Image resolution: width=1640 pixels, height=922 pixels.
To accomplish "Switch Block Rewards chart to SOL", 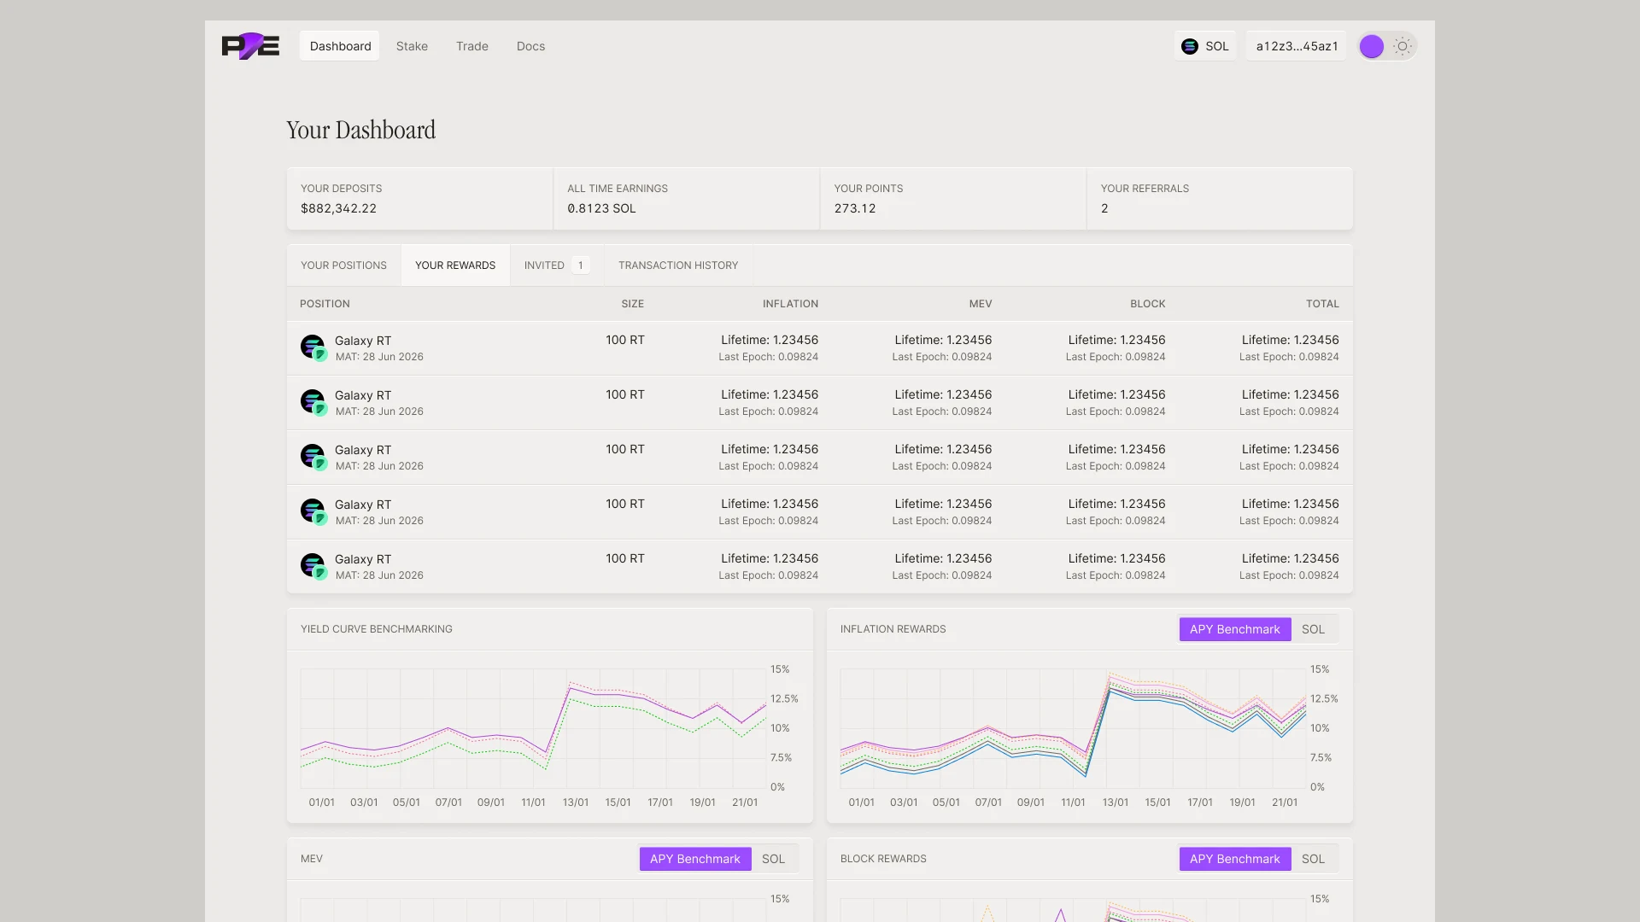I will (1313, 859).
